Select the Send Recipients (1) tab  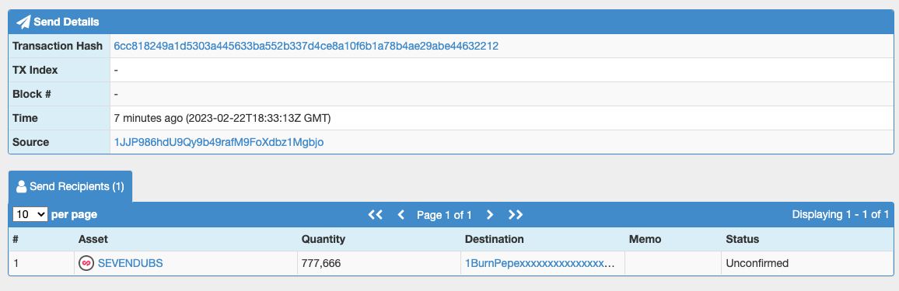[71, 186]
